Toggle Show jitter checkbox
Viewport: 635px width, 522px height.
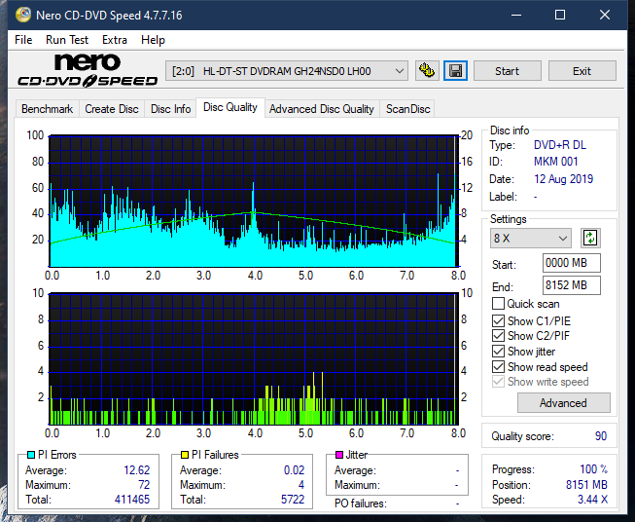coord(498,352)
